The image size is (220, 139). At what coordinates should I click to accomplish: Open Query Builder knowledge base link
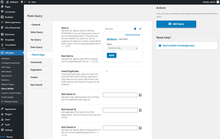[x=179, y=45]
